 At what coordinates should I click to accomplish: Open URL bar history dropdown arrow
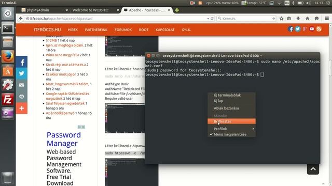click(x=208, y=19)
